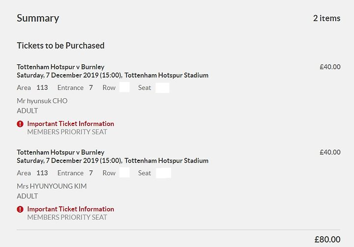Click the second ticket's blank Seat box
Viewport: 354px width, 247px height.
(163, 173)
